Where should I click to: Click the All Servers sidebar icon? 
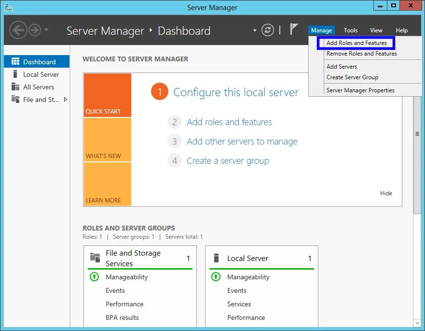[15, 87]
